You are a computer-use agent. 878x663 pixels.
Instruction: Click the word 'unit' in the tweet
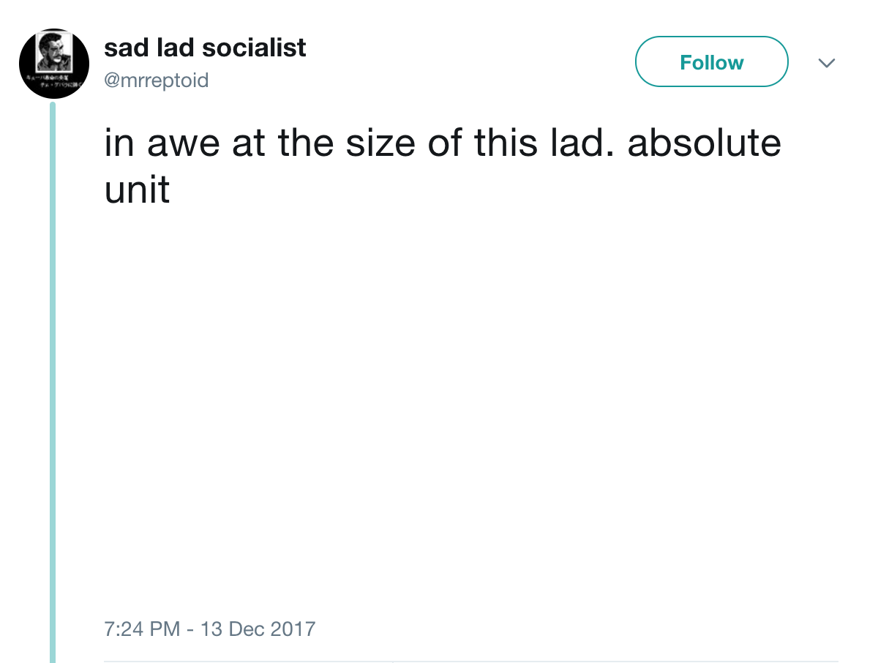tap(138, 190)
